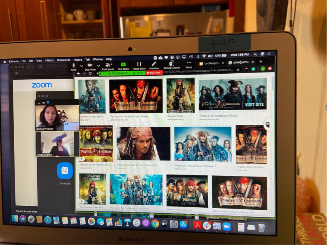Click the Zoom camera icon in menu bar
This screenshot has height=245, width=327.
155,58
